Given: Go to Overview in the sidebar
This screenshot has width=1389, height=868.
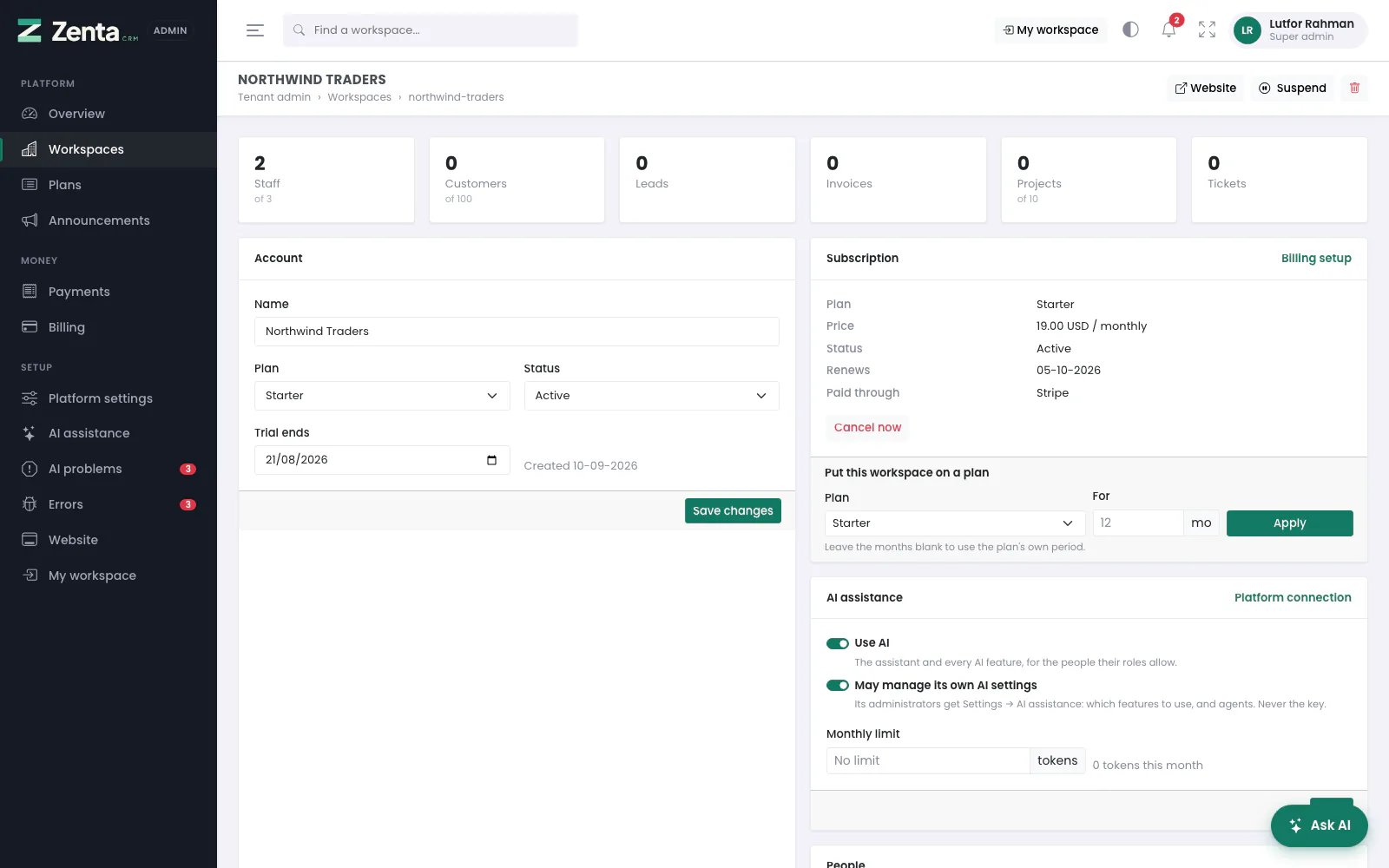Looking at the screenshot, I should (x=109, y=114).
